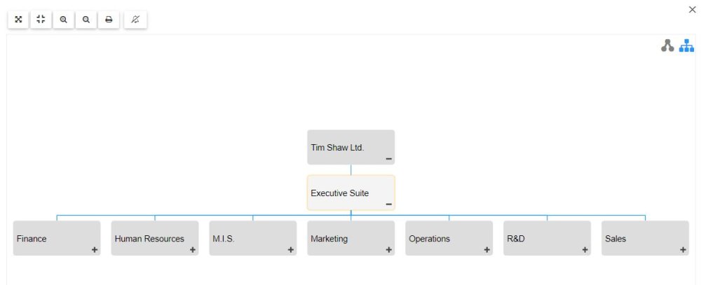Zoom in on the org chart
The height and width of the screenshot is (285, 701).
tap(63, 20)
